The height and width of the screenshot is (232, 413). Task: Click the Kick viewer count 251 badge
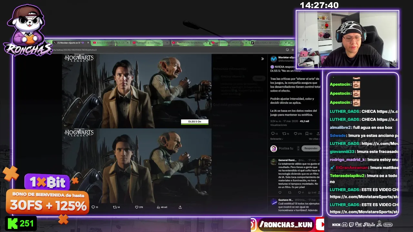tap(21, 224)
